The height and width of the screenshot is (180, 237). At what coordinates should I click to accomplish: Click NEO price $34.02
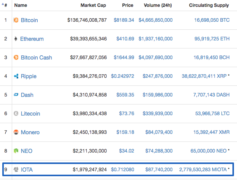click(127, 151)
